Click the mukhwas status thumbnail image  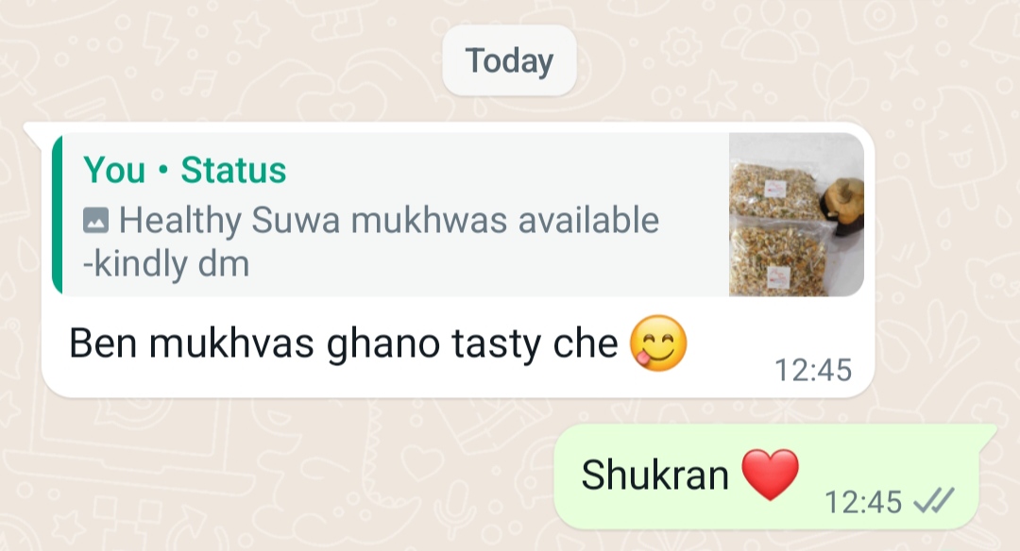point(796,214)
